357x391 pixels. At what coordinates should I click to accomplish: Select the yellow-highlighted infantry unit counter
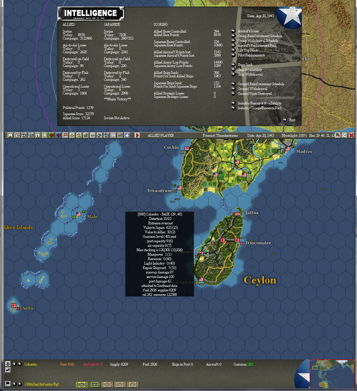tap(82, 384)
